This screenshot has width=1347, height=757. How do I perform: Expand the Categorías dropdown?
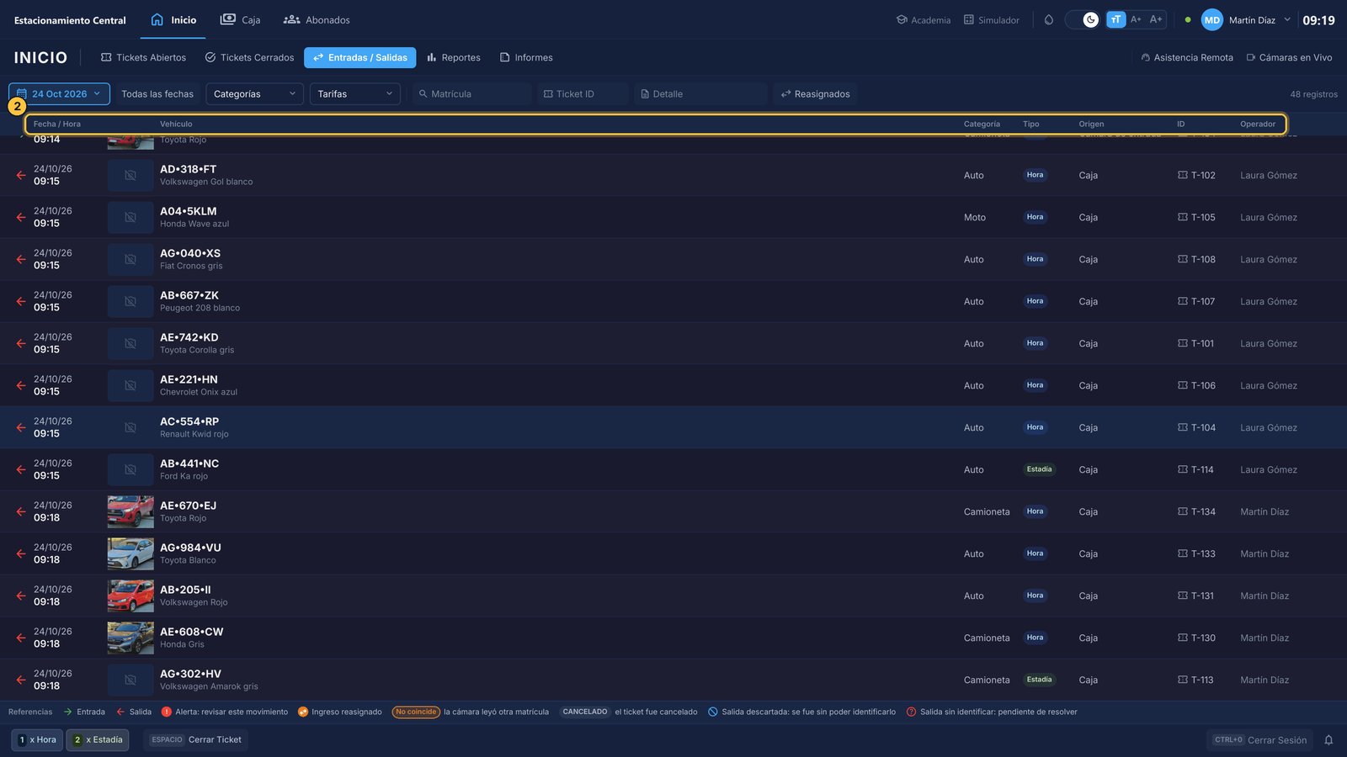click(255, 93)
